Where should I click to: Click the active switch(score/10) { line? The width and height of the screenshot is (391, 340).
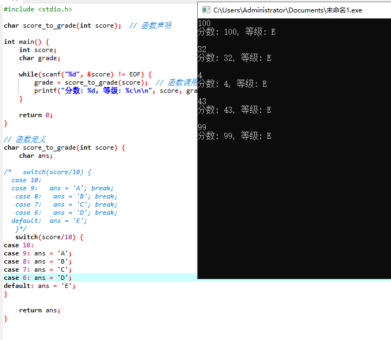(x=49, y=237)
